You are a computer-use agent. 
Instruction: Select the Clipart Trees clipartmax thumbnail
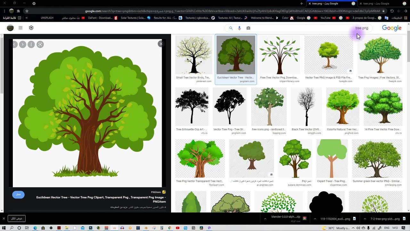(332, 158)
